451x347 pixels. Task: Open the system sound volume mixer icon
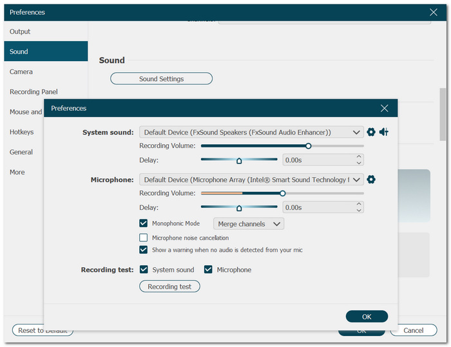[x=384, y=132]
